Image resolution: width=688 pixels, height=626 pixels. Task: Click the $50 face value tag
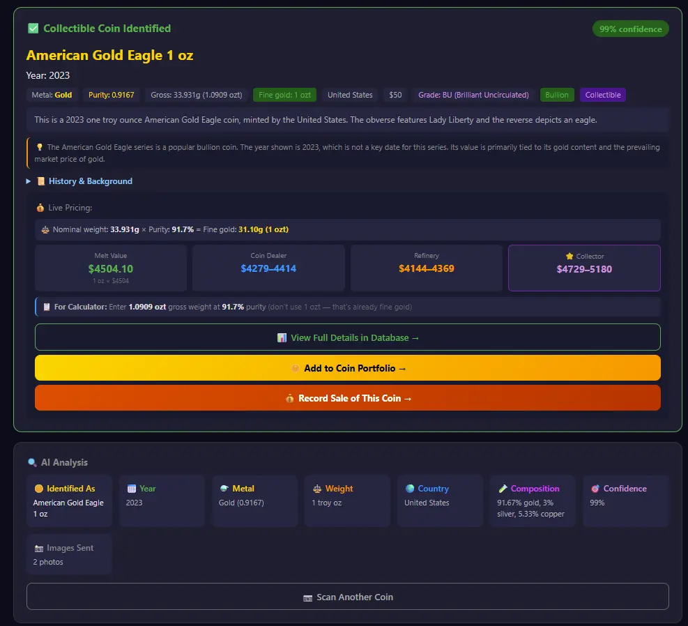tap(395, 95)
